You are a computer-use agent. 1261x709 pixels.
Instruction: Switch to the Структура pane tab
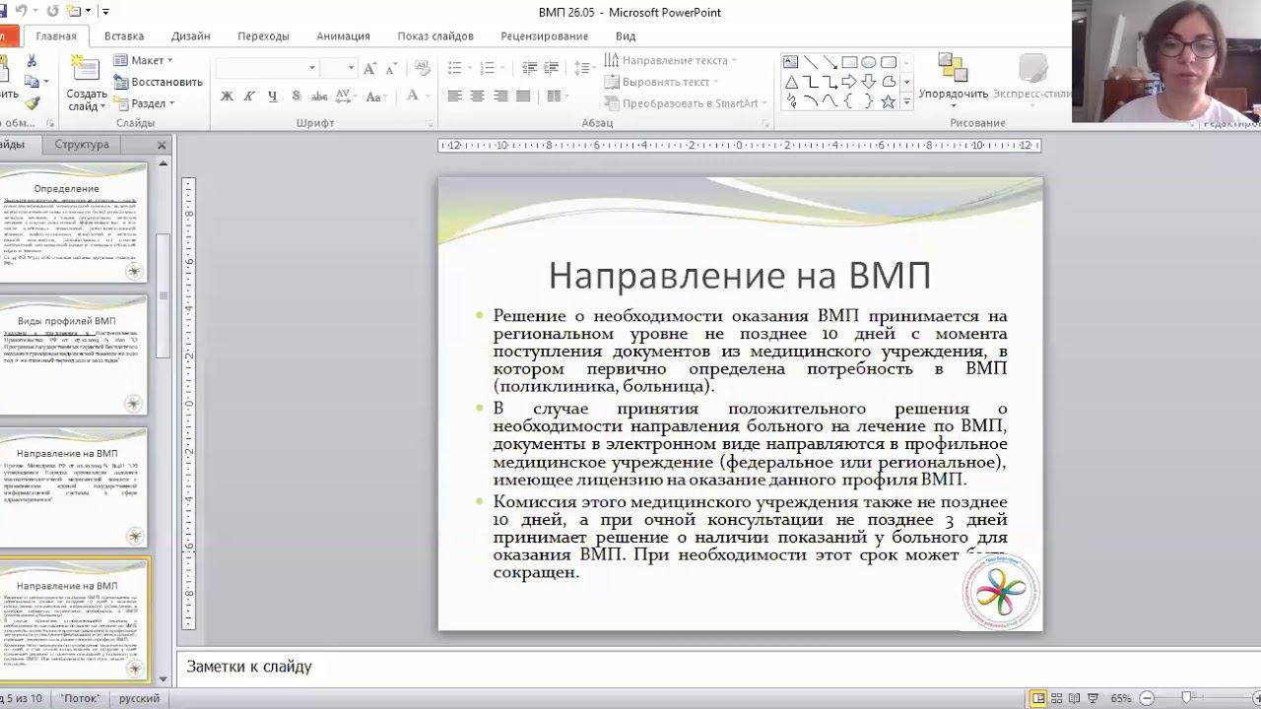point(82,145)
